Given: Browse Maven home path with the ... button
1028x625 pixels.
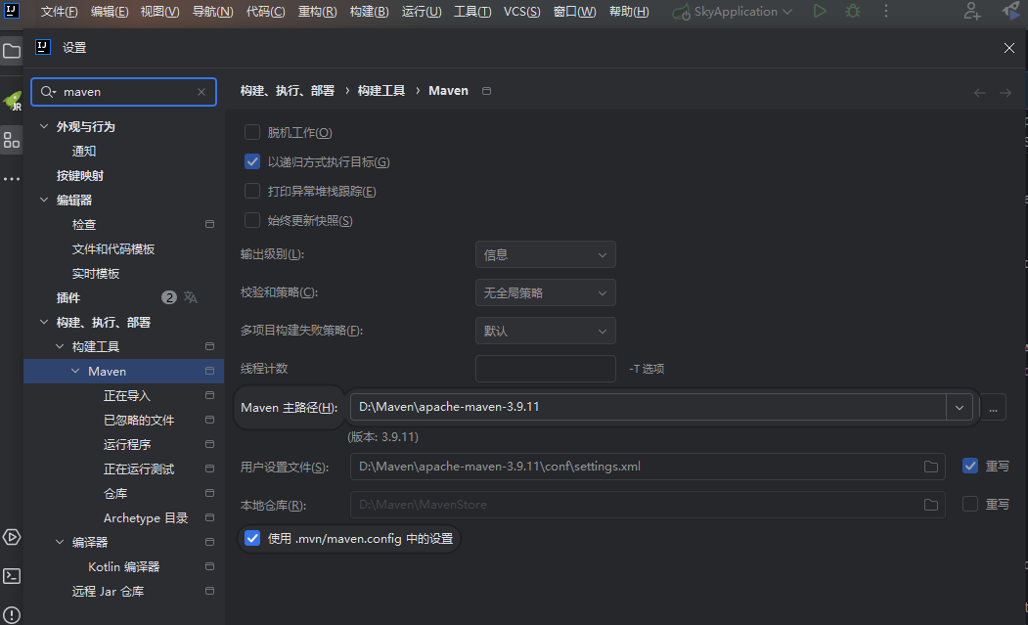Looking at the screenshot, I should click(993, 407).
